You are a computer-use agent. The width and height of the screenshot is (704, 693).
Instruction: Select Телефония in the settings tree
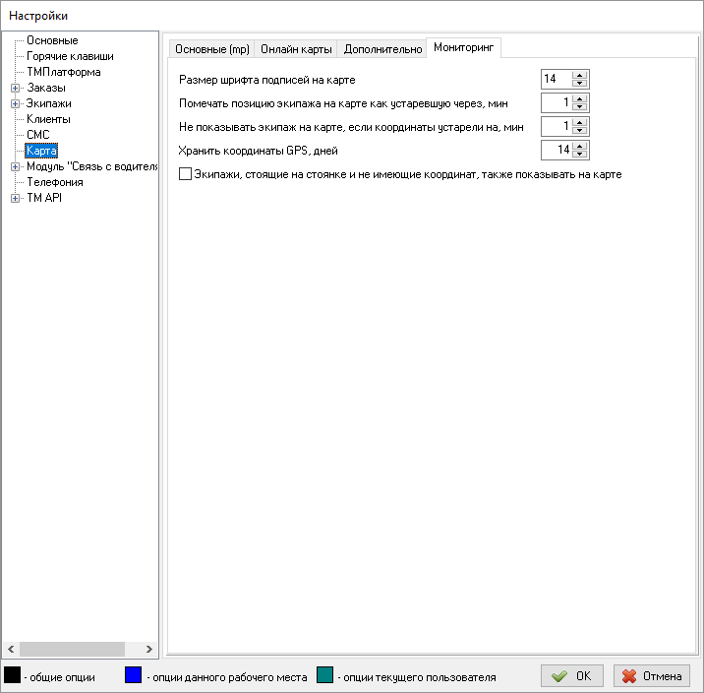tap(55, 182)
